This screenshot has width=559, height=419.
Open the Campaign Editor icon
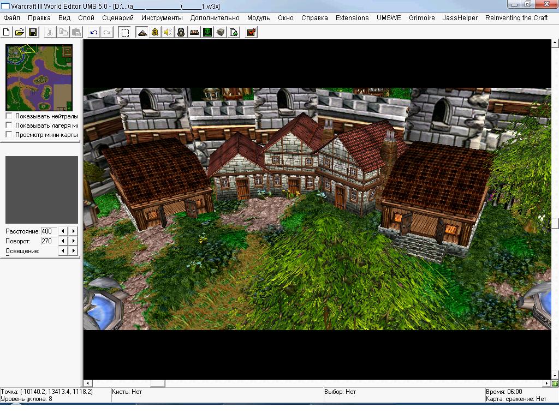(194, 32)
